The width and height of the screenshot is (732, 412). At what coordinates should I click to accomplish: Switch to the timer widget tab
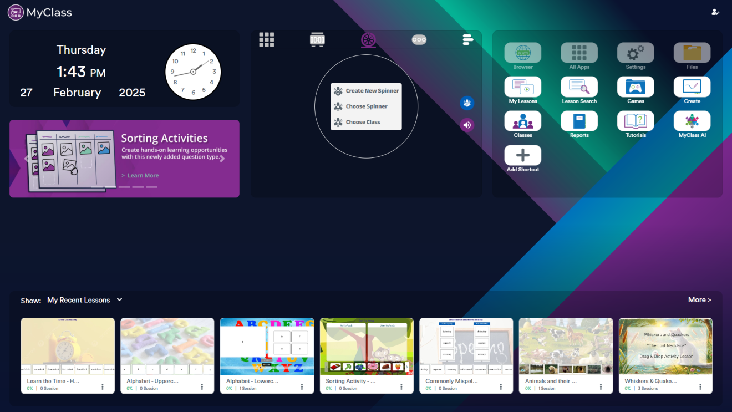317,39
